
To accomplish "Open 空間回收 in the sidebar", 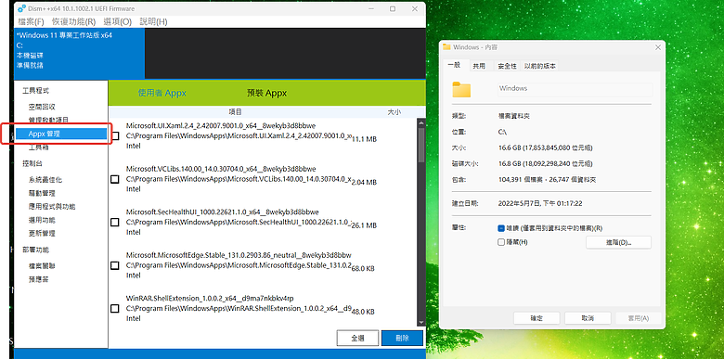I will pos(42,107).
